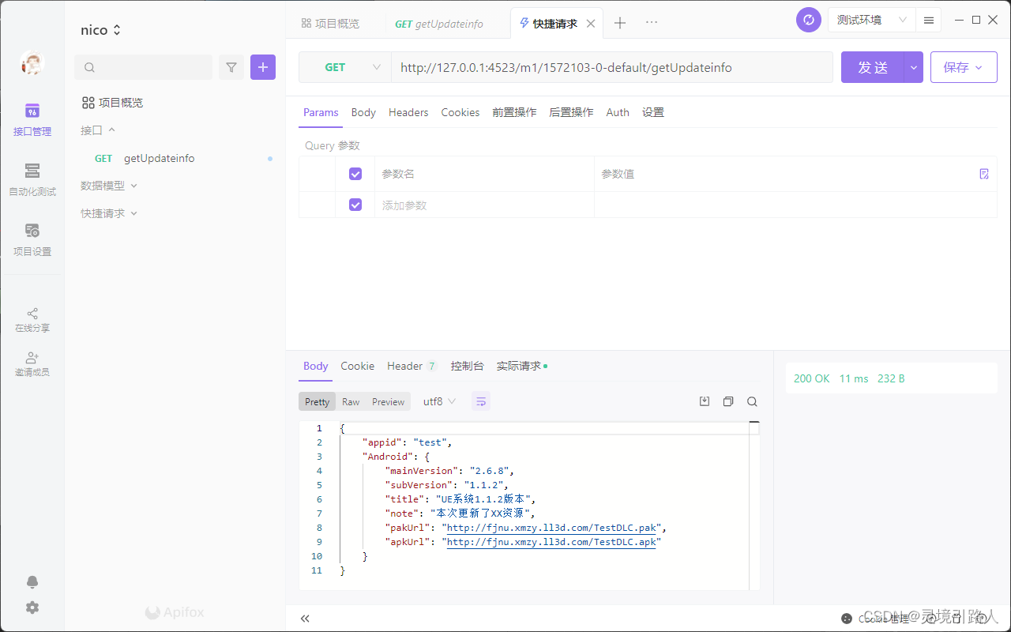
Task: Uncheck the first query parameter row
Action: coord(355,173)
